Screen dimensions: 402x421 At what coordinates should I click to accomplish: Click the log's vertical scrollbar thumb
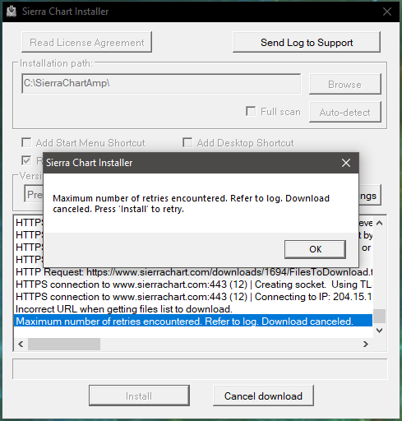pyautogui.click(x=380, y=316)
